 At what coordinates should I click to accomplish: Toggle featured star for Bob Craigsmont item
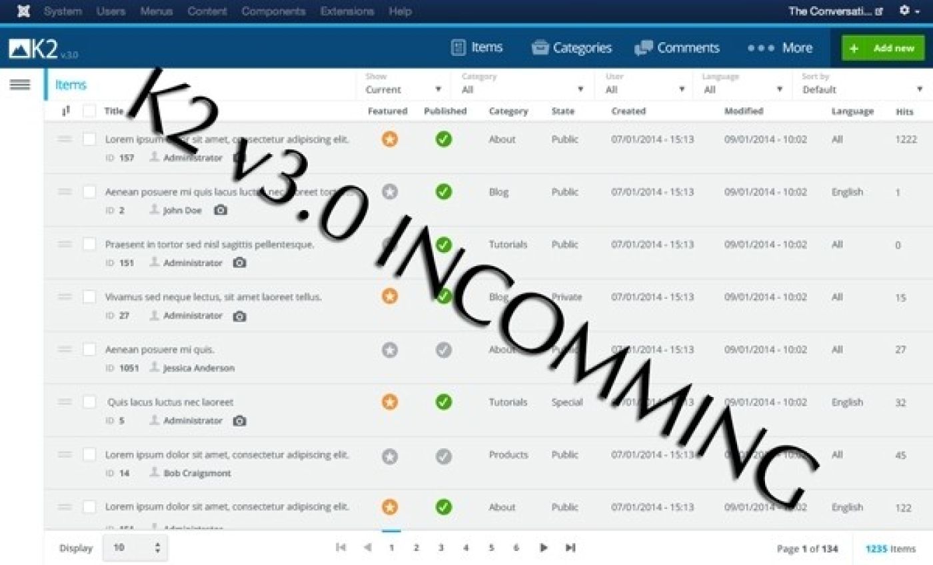(x=390, y=456)
